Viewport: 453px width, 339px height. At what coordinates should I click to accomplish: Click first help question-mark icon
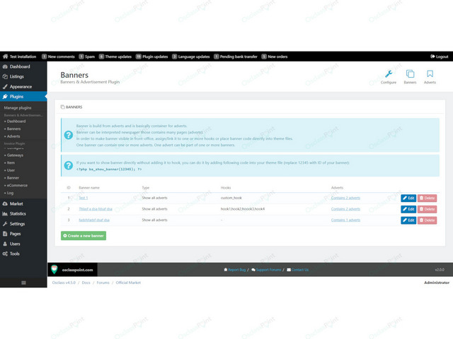click(x=69, y=135)
